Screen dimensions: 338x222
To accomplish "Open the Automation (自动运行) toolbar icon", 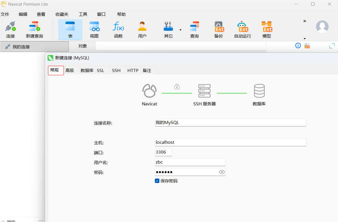I will click(243, 30).
